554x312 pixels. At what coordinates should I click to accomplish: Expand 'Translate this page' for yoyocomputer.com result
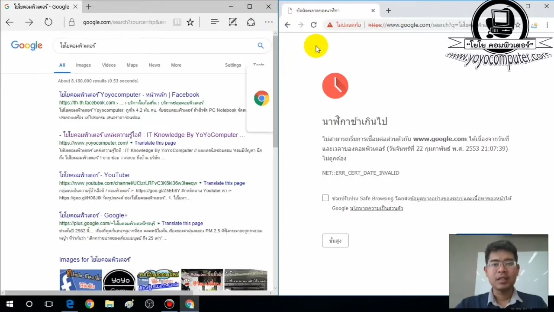click(155, 143)
